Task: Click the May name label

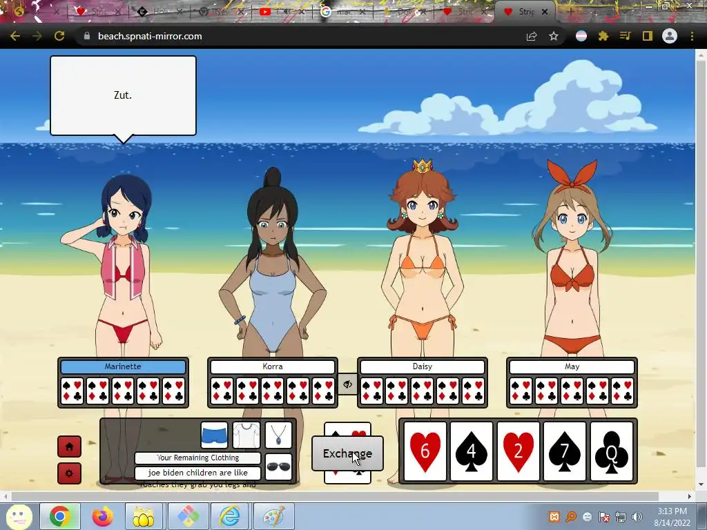Action: coord(572,366)
